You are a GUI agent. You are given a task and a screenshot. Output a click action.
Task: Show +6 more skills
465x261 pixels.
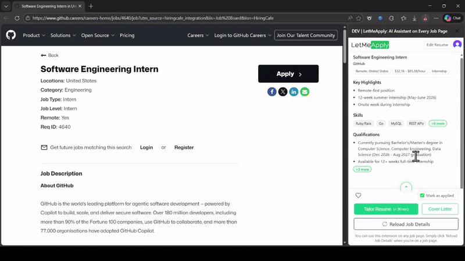point(438,124)
